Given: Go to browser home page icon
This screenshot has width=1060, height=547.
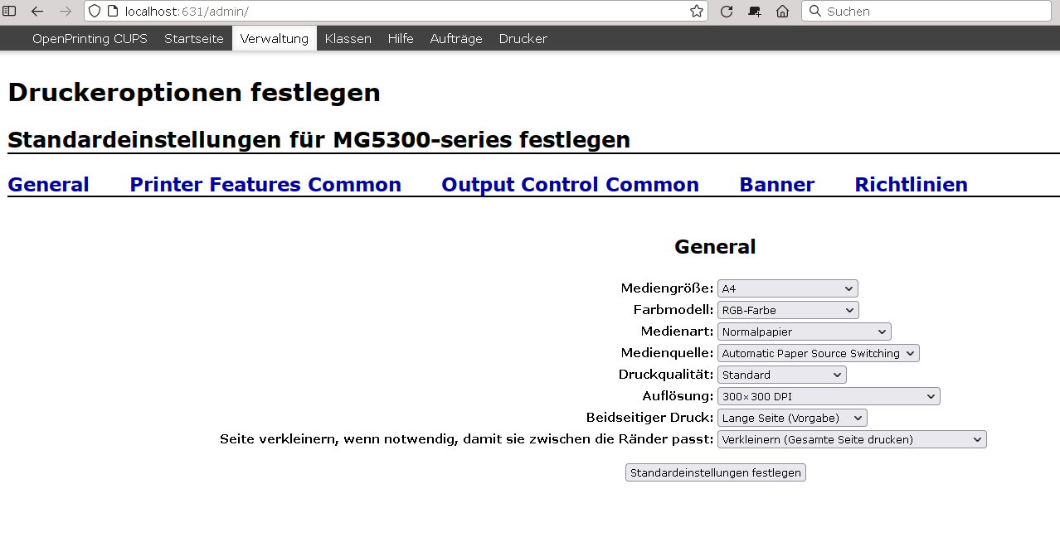Looking at the screenshot, I should pyautogui.click(x=782, y=12).
